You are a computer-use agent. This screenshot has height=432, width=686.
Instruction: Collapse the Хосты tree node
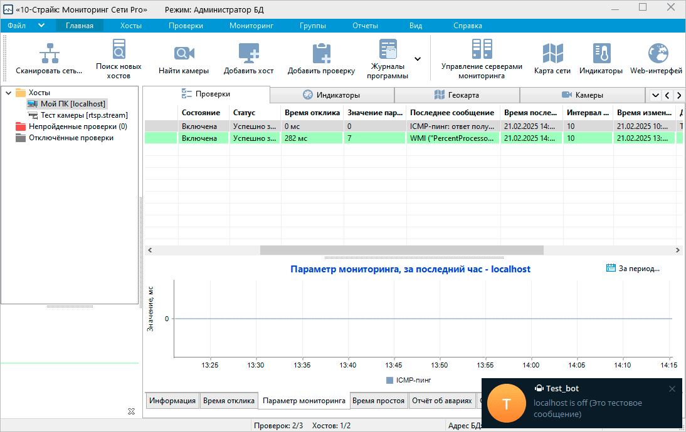pyautogui.click(x=8, y=93)
